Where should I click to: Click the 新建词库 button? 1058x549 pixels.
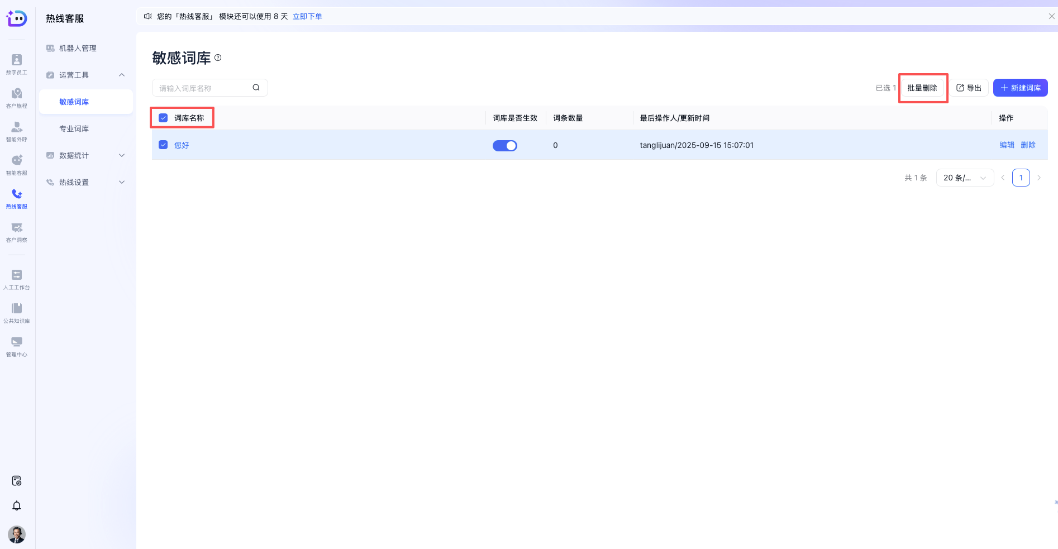click(x=1020, y=88)
